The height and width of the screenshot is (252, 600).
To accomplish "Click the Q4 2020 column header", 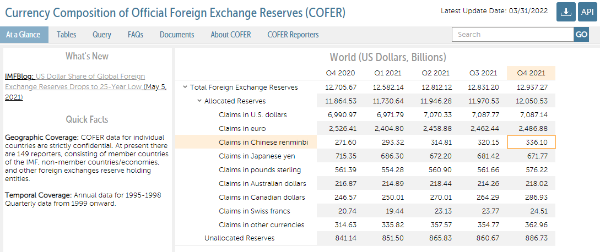I will [x=340, y=73].
